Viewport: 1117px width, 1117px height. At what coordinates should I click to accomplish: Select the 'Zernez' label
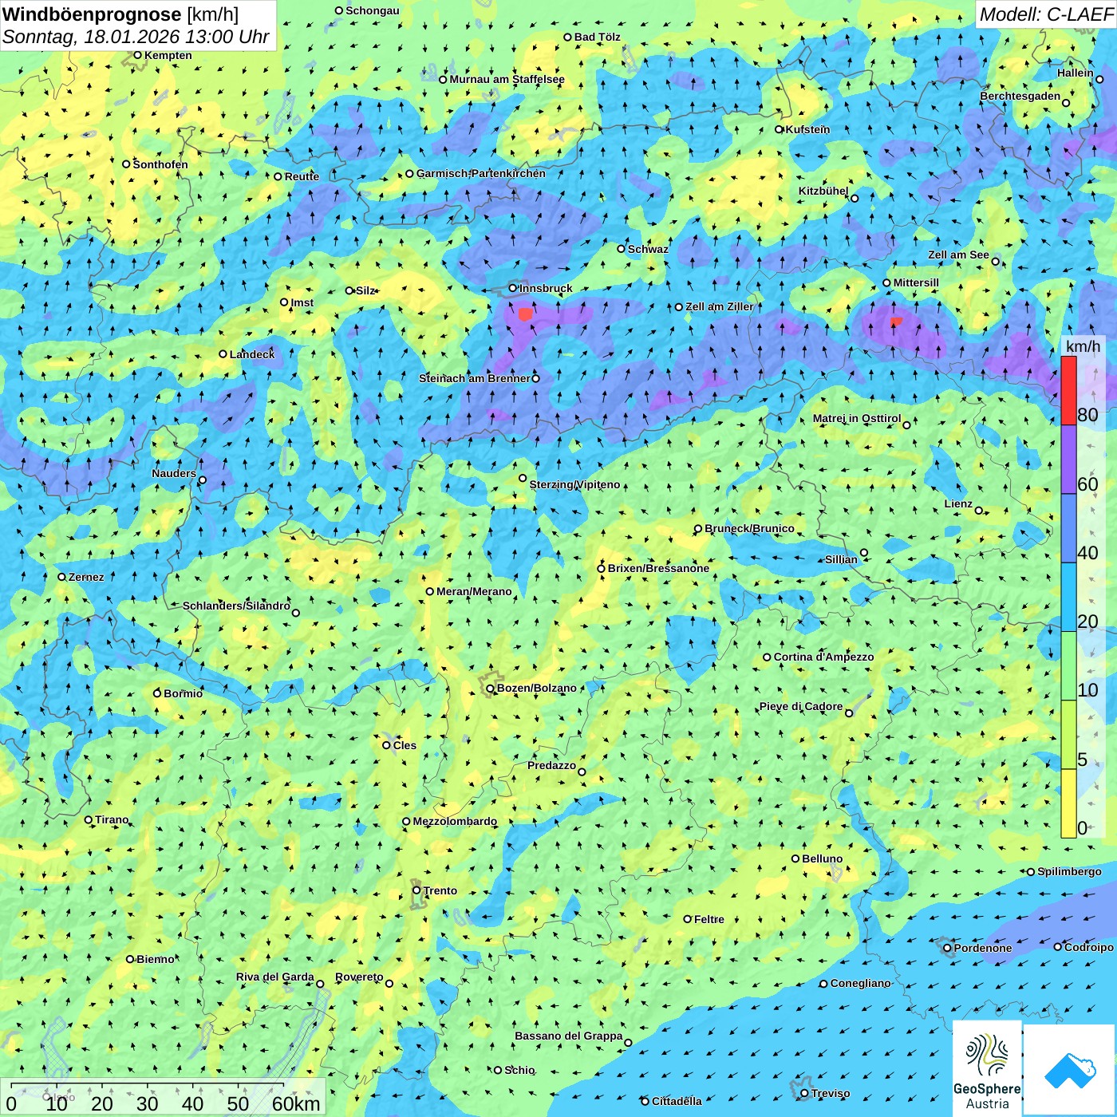(86, 577)
